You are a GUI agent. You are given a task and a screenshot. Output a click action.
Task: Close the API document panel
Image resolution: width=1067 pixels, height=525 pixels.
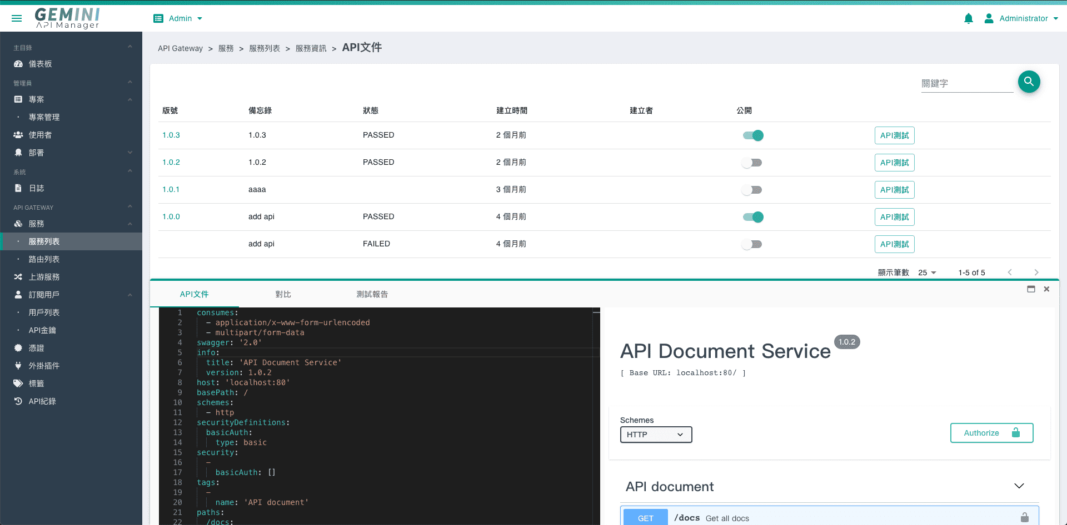(x=1046, y=289)
